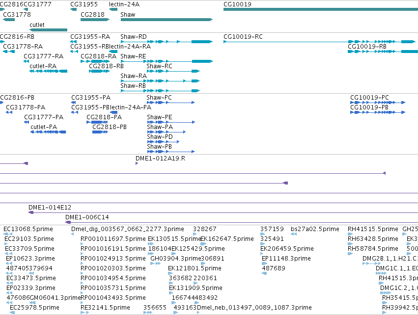Open the CG31955-PA protein label

click(91, 98)
